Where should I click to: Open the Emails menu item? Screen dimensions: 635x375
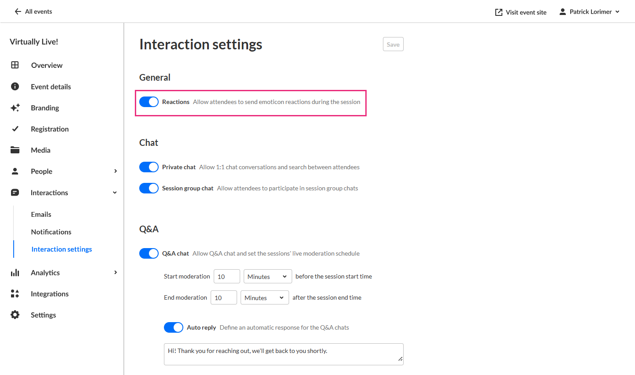tap(41, 214)
